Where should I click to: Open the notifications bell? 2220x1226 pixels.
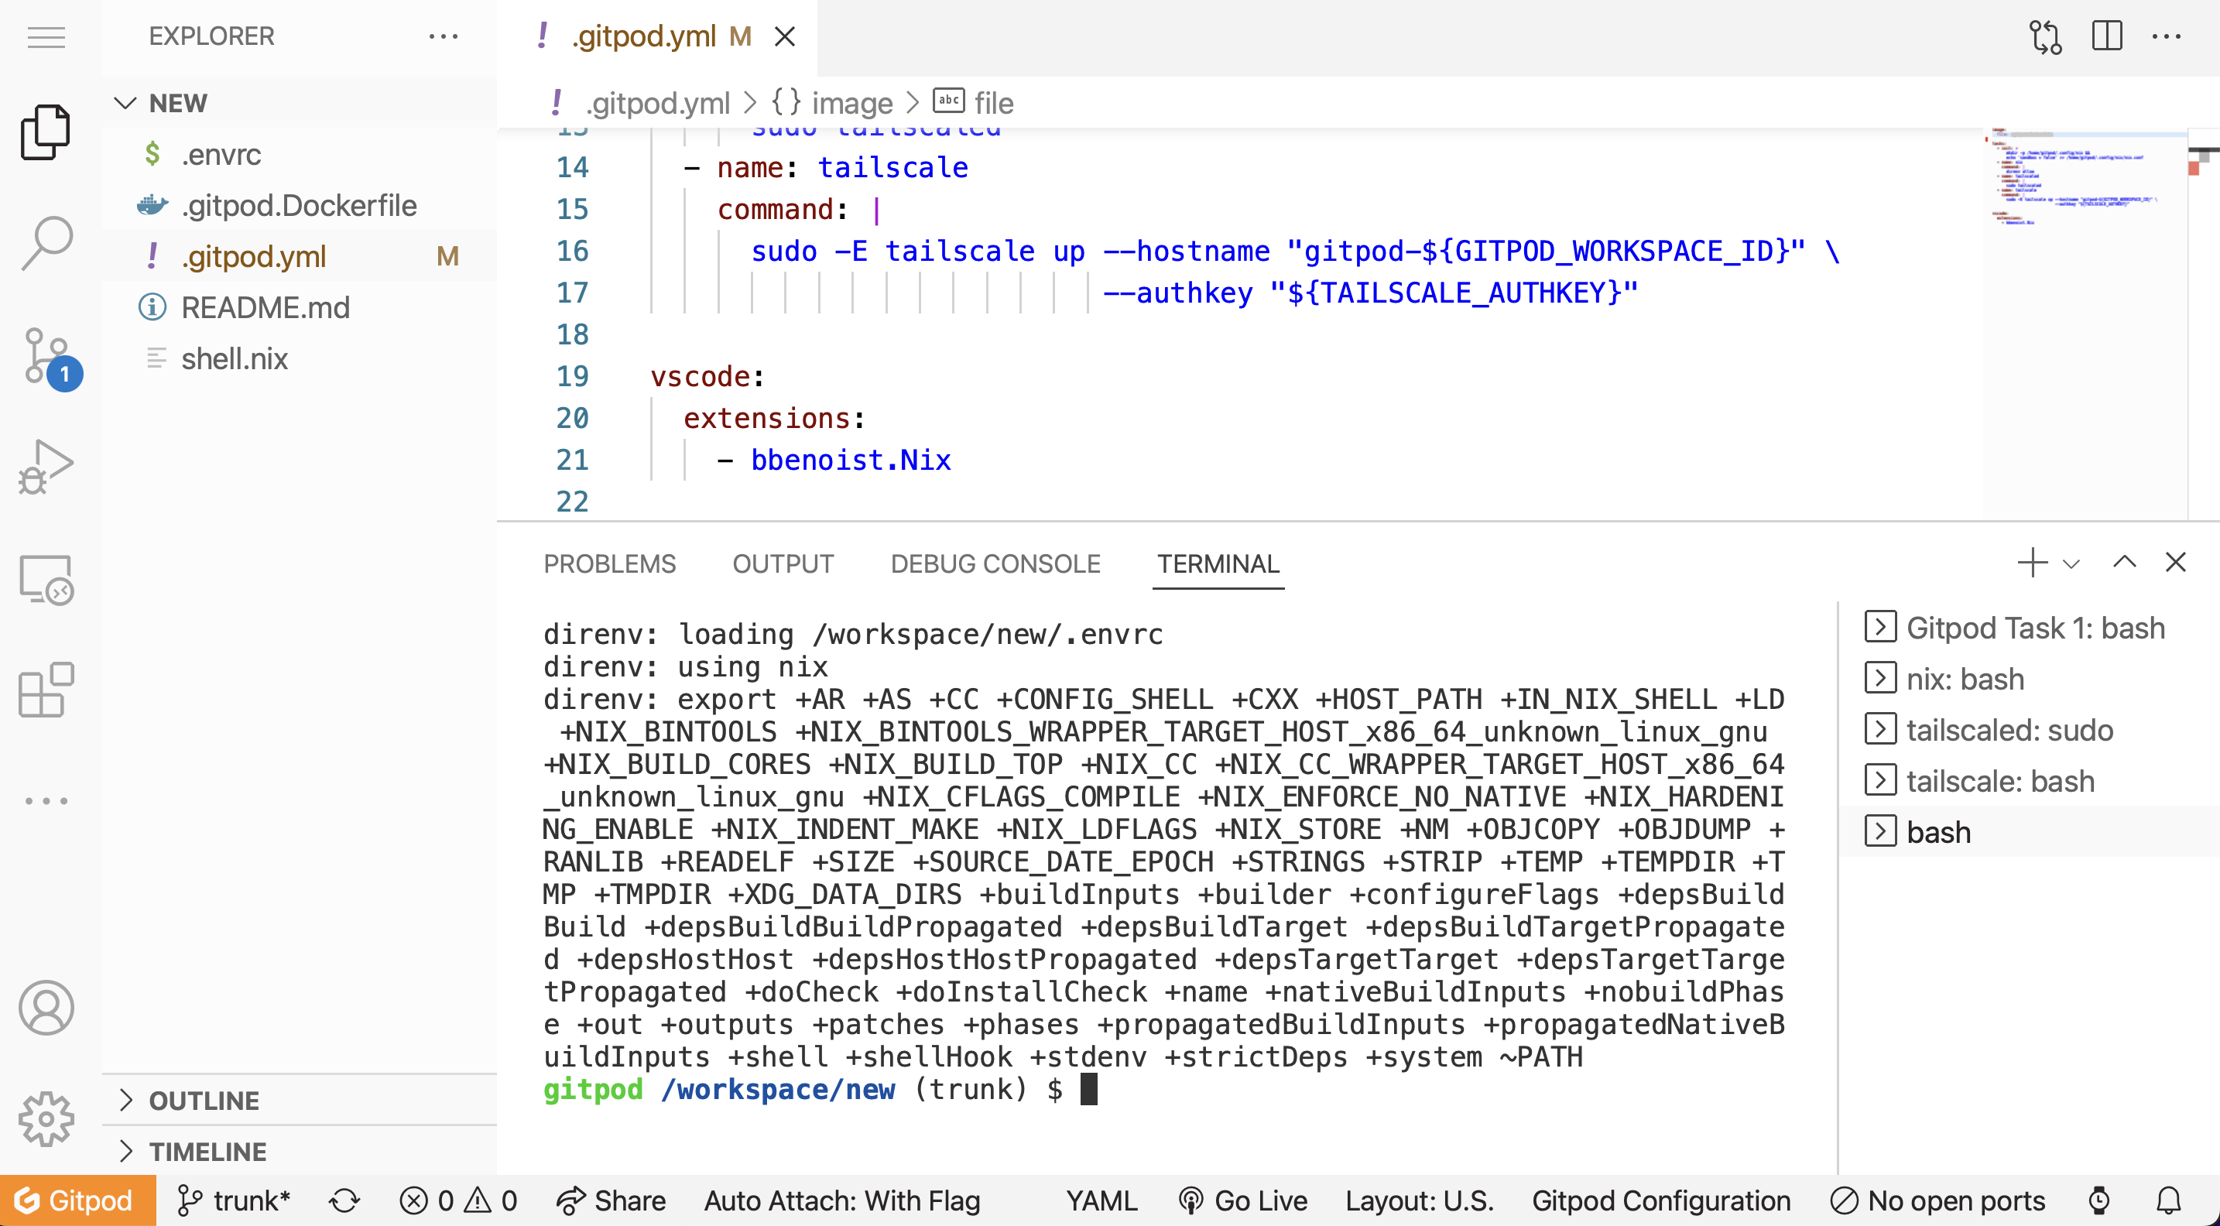(2168, 1200)
